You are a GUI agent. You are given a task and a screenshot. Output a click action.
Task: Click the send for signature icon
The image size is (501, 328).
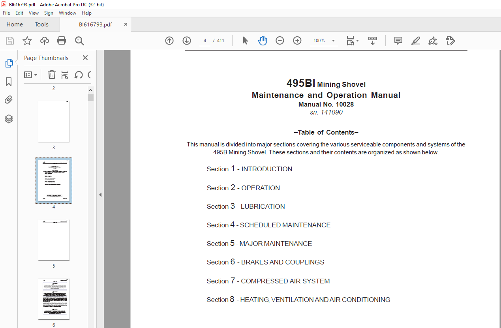tap(450, 41)
